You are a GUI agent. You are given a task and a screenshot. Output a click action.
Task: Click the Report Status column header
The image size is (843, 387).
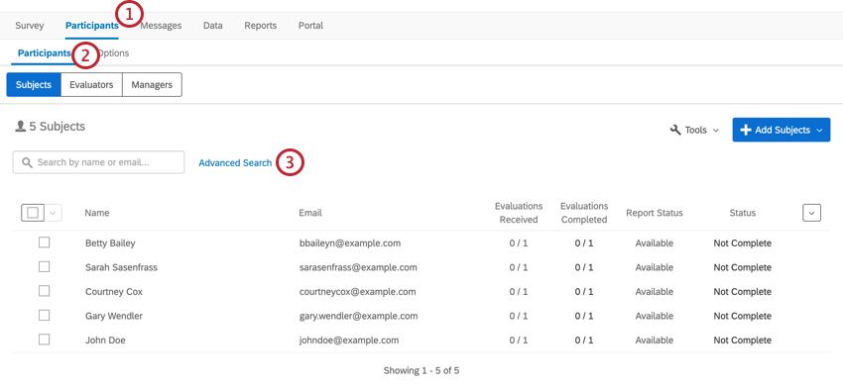[x=655, y=213]
